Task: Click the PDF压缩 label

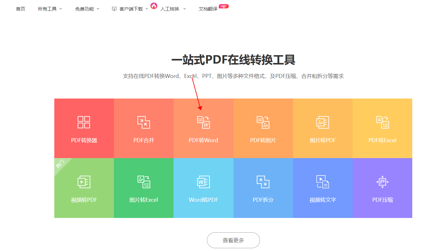Action: (x=382, y=200)
